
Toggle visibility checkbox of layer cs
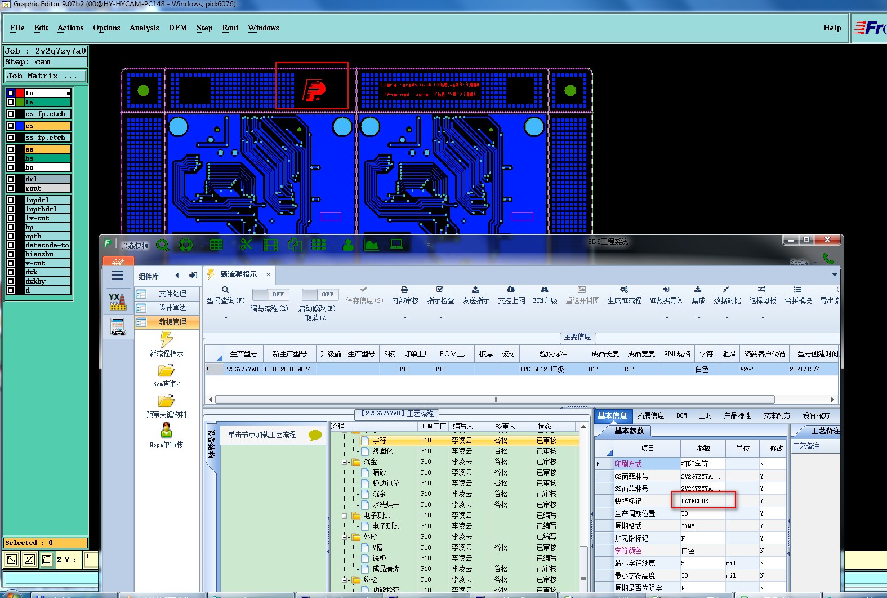click(x=11, y=126)
